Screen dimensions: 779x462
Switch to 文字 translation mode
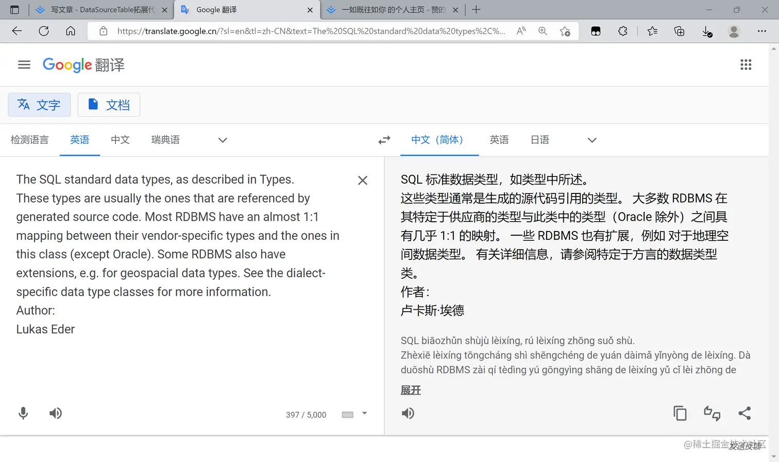click(x=39, y=105)
